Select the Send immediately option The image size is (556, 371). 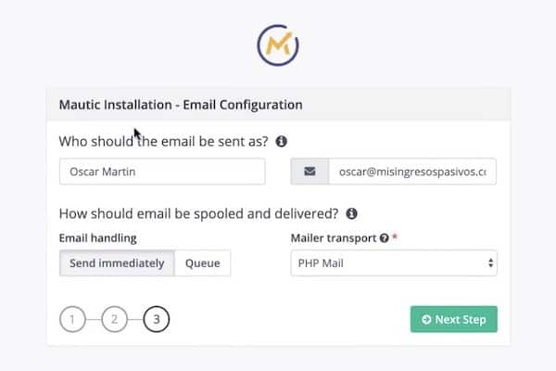(x=117, y=263)
